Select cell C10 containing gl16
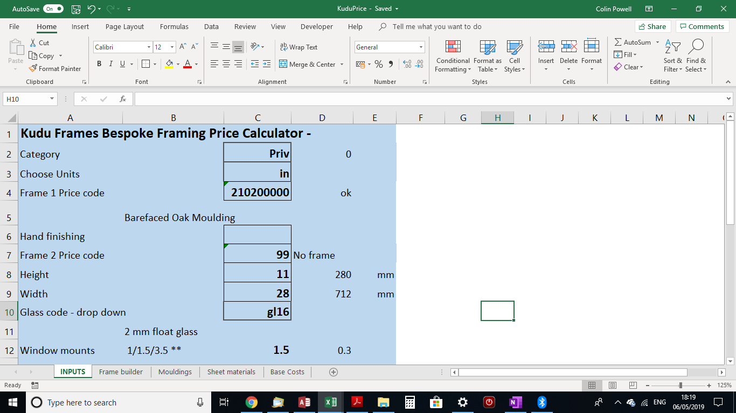 (258, 311)
